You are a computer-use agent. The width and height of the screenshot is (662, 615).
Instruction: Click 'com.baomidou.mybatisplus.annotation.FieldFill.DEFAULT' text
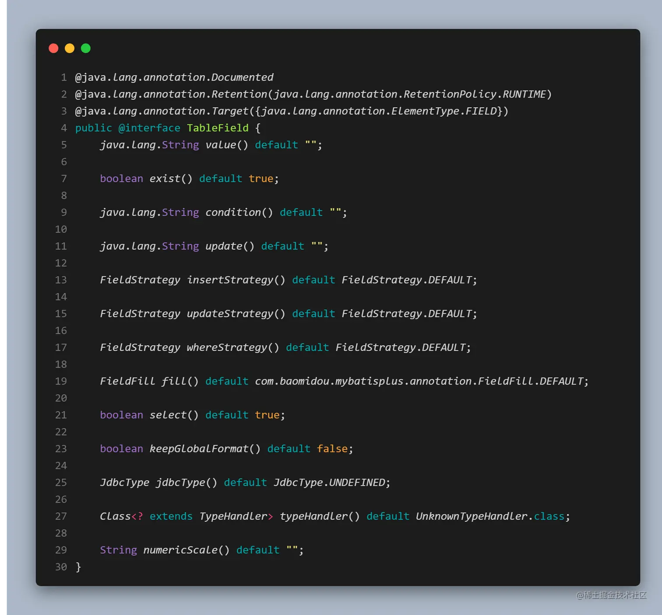pyautogui.click(x=419, y=381)
